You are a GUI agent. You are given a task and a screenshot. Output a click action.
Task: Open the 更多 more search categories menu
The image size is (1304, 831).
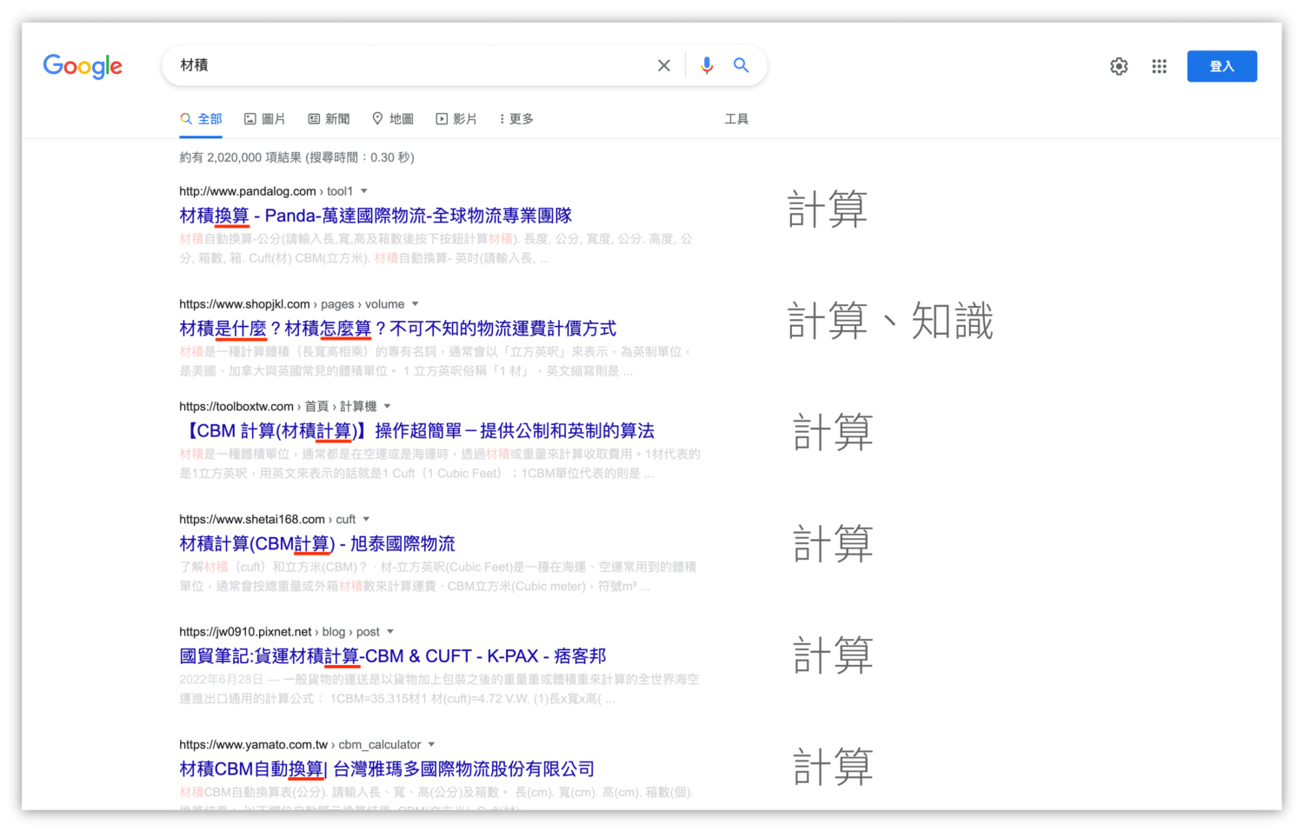[x=516, y=118]
